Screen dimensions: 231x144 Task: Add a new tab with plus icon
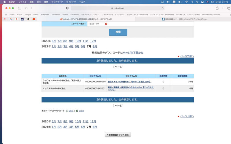click(223, 8)
